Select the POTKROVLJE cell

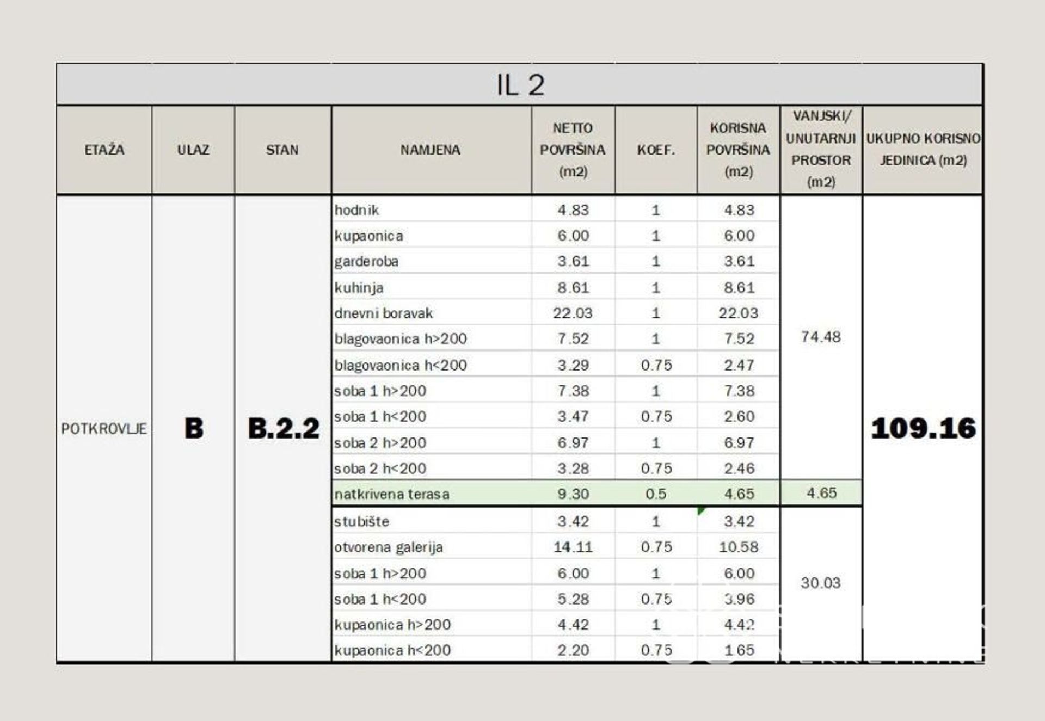click(104, 429)
